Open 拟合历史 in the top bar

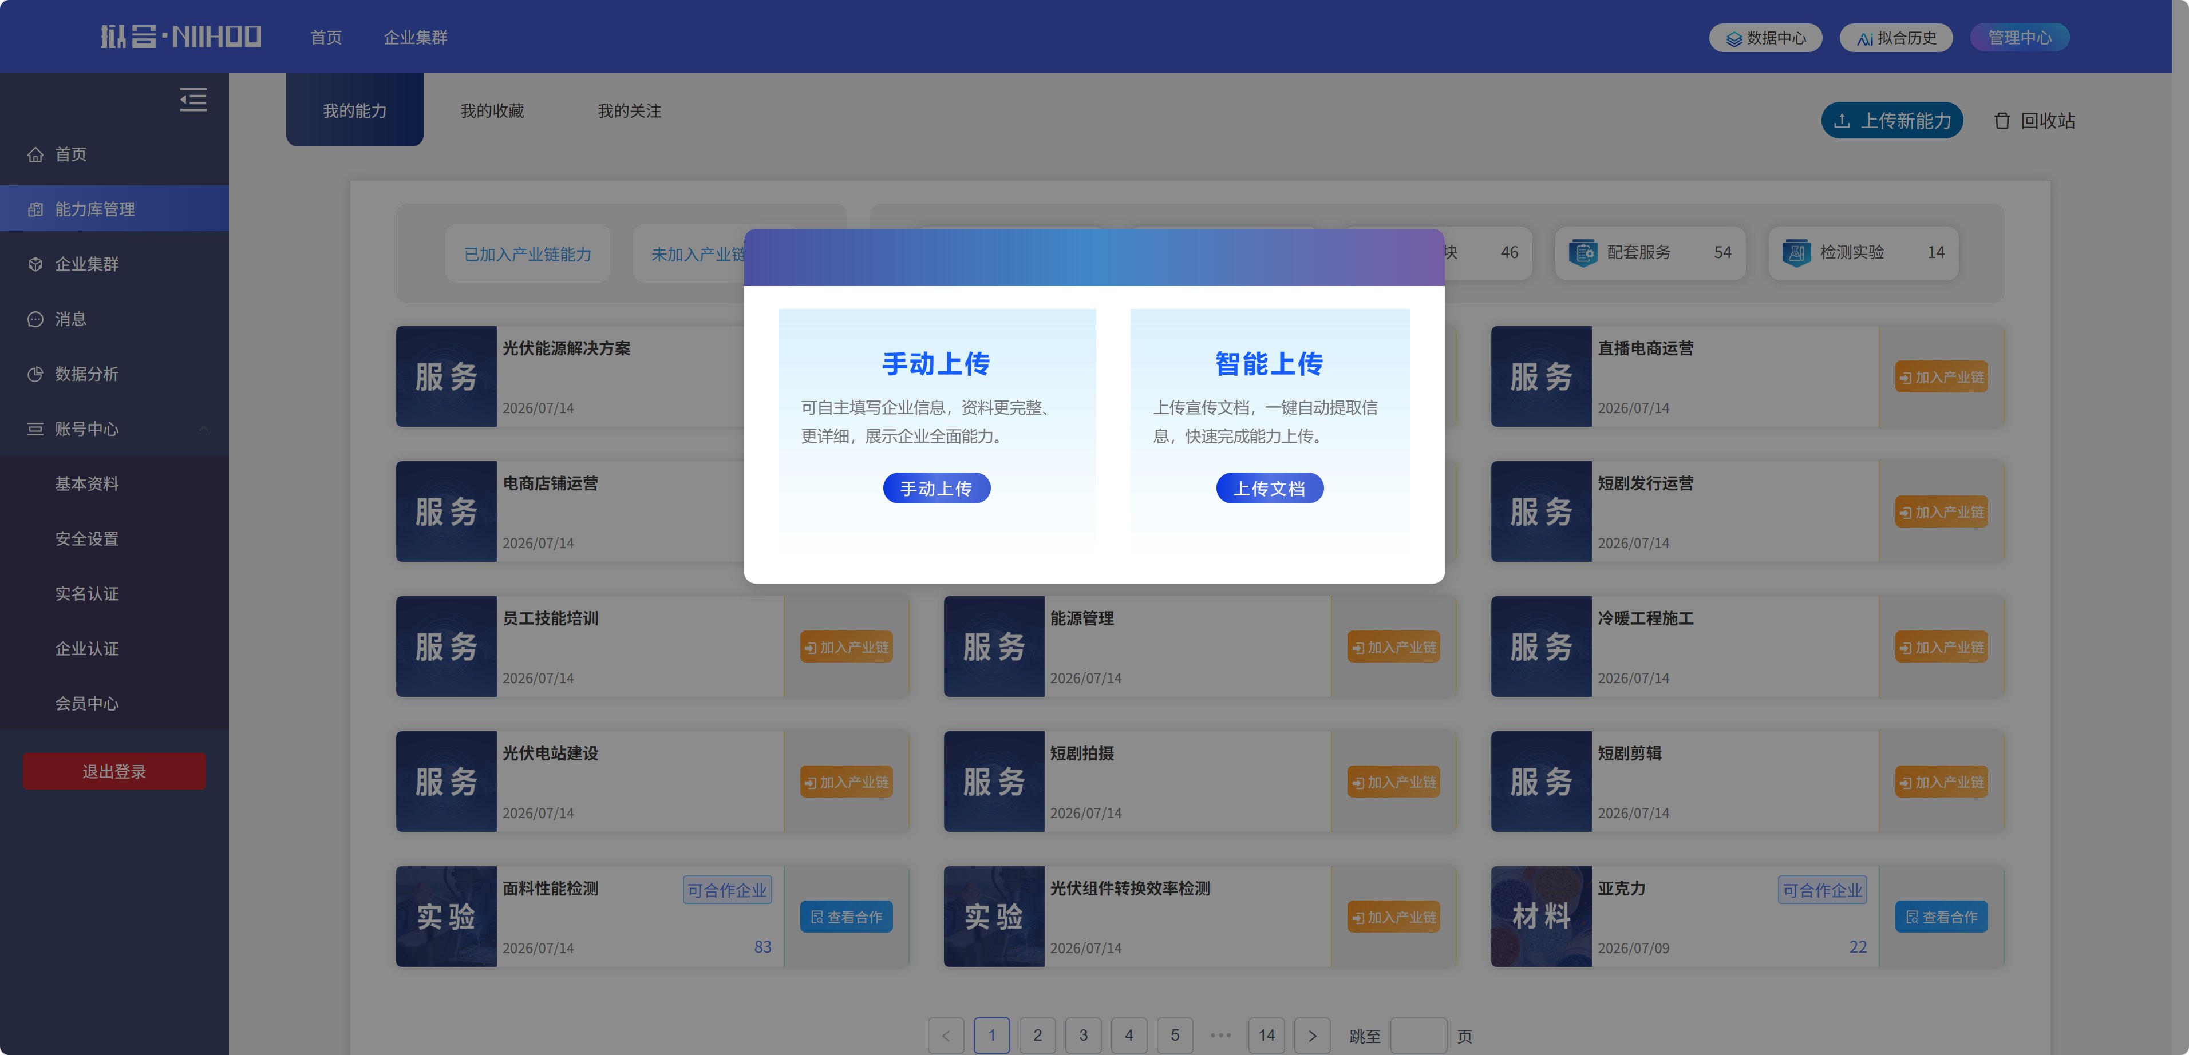point(1896,37)
